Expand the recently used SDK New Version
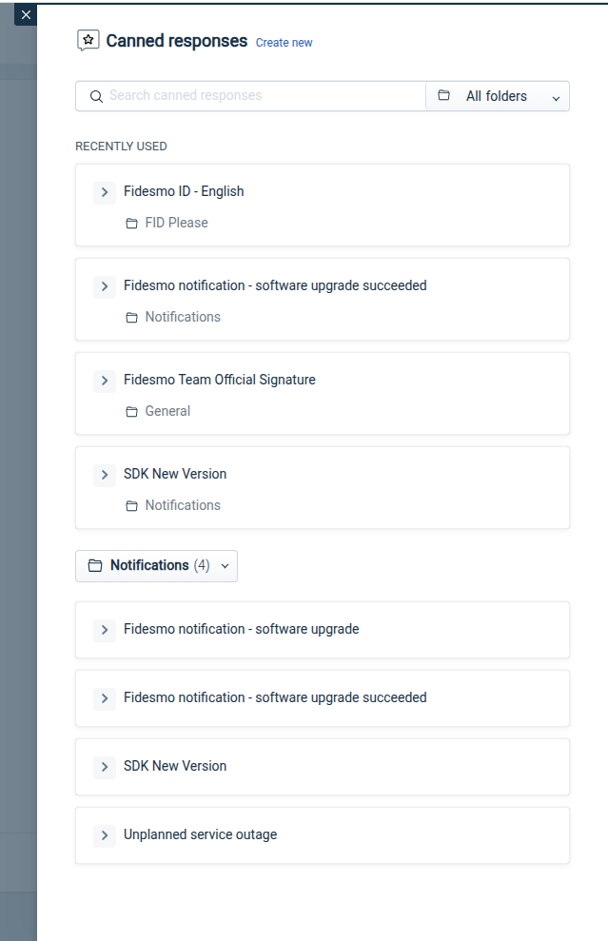The height and width of the screenshot is (941, 608). click(105, 475)
